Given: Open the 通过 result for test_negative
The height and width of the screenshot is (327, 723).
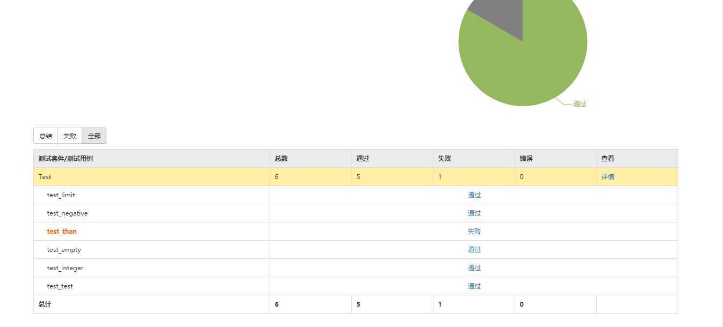Looking at the screenshot, I should [x=474, y=213].
